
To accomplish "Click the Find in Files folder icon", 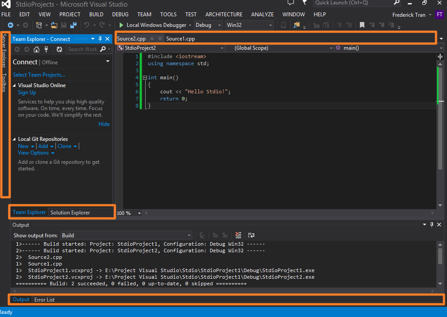I will coord(297,25).
